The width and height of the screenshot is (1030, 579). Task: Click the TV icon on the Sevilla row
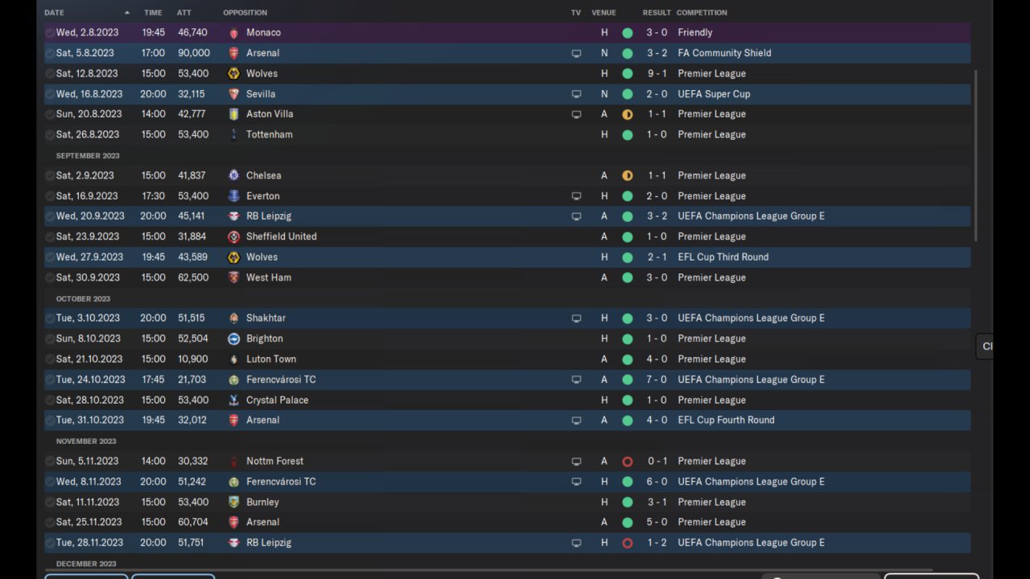(576, 94)
